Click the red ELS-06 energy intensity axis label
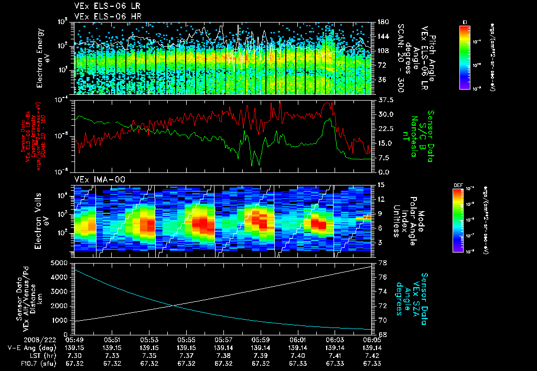The height and width of the screenshot is (371, 537). tap(33, 136)
